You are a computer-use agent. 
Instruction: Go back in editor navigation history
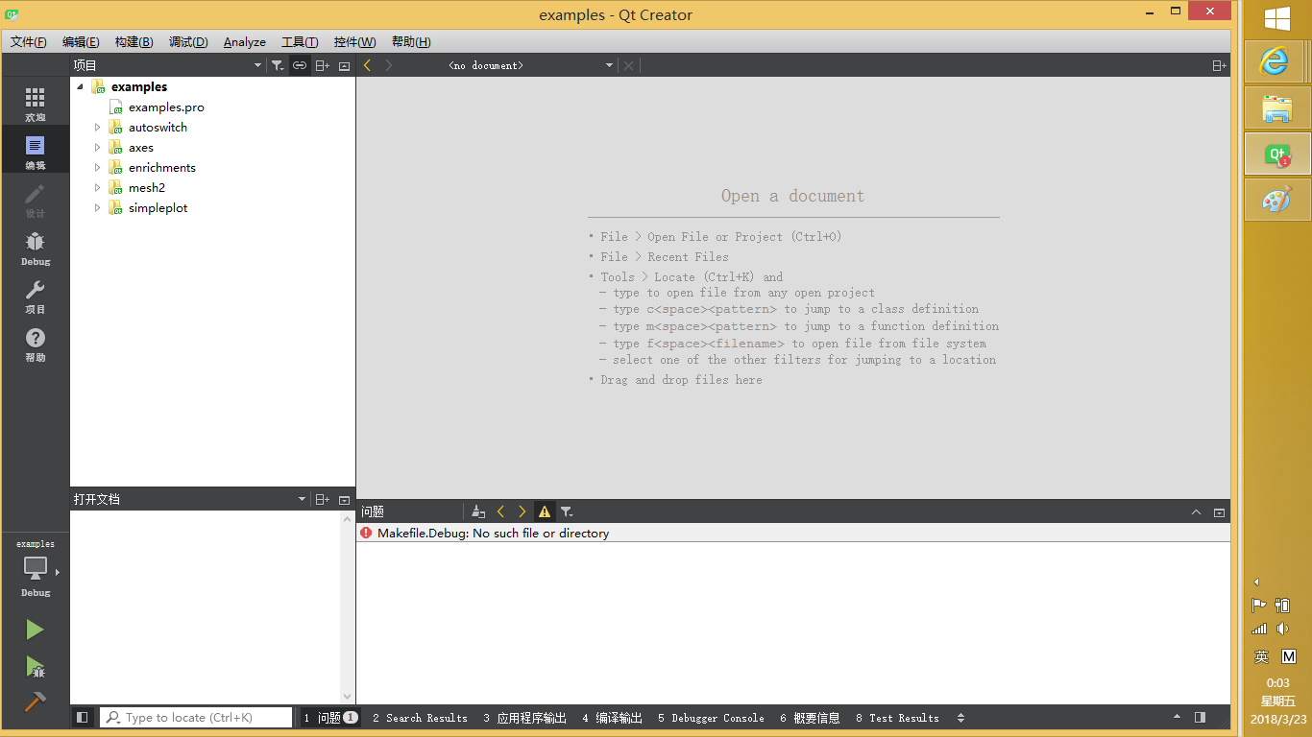[x=367, y=65]
